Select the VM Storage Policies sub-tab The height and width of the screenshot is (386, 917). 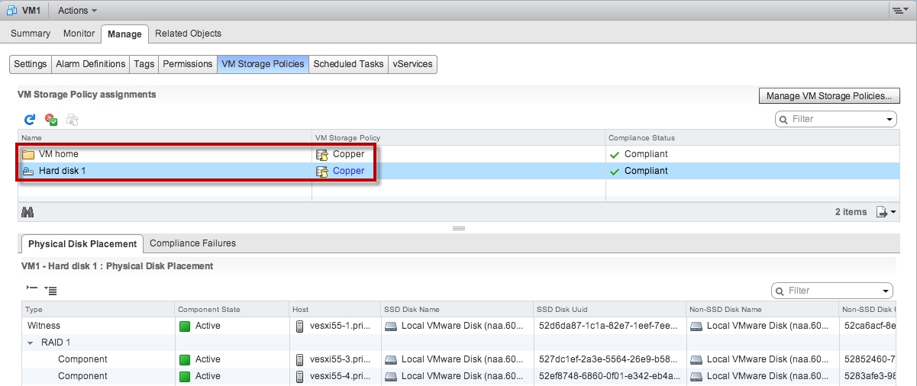click(263, 64)
